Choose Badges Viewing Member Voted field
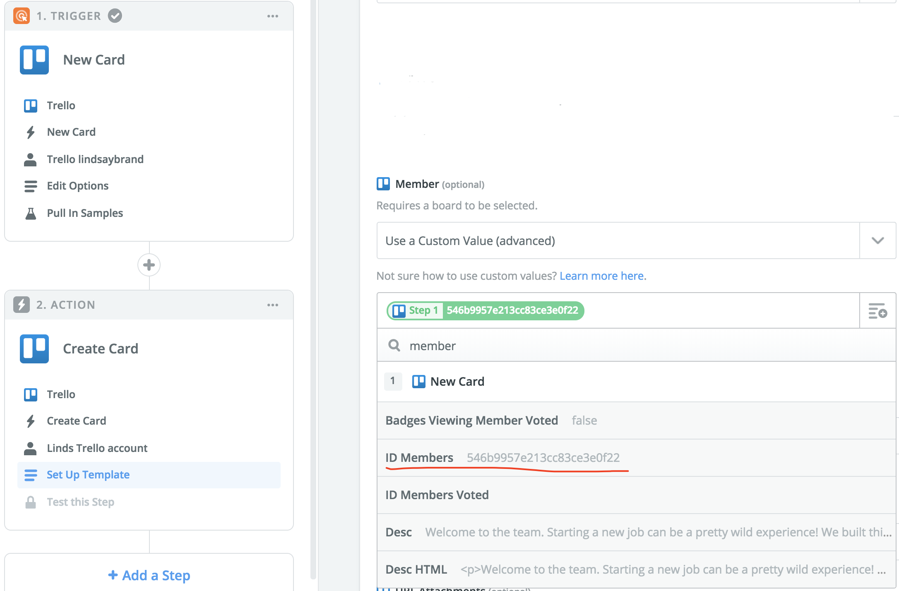This screenshot has height=591, width=899. coord(637,420)
